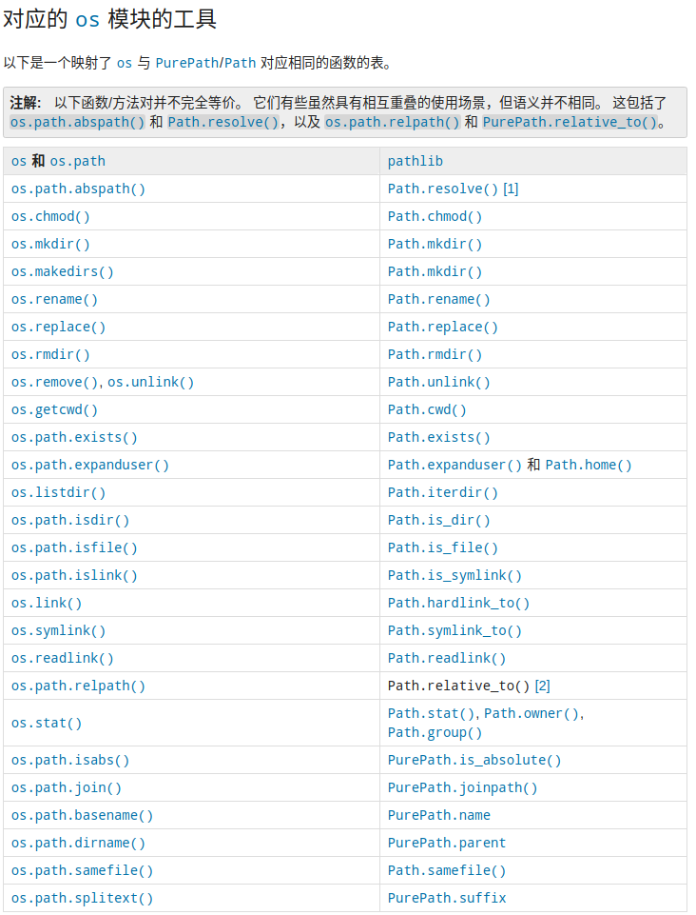Click the Path.owner() link
The width and height of the screenshot is (696, 915).
[532, 713]
